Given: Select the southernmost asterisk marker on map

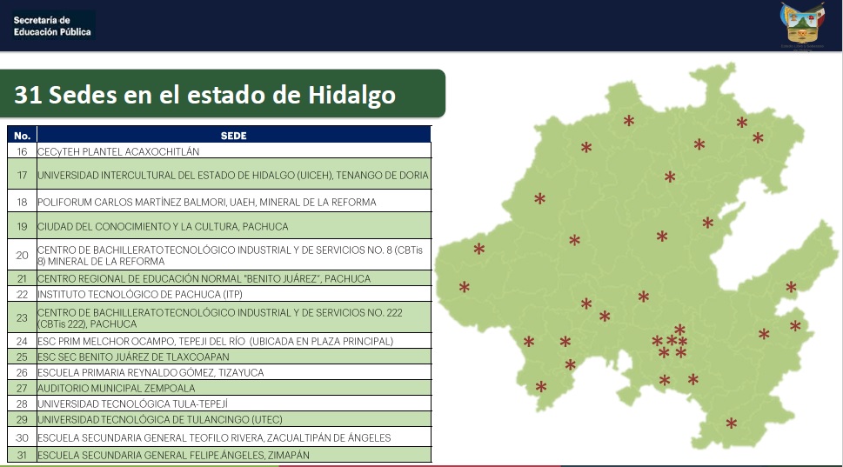Looking at the screenshot, I should pos(731,424).
